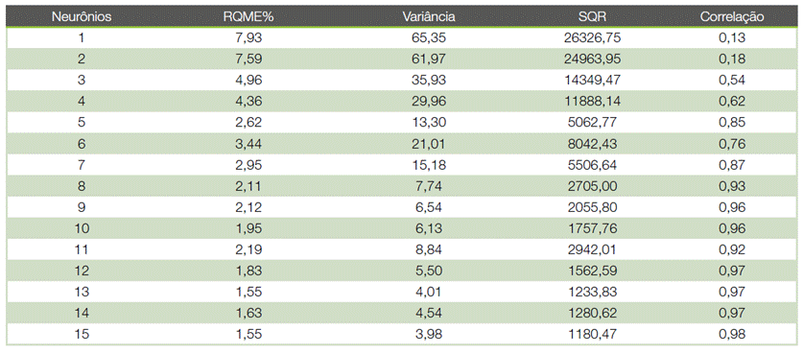Viewport: 803px width, 354px height.
Task: Select SQR value 26326,75
Action: [x=594, y=37]
